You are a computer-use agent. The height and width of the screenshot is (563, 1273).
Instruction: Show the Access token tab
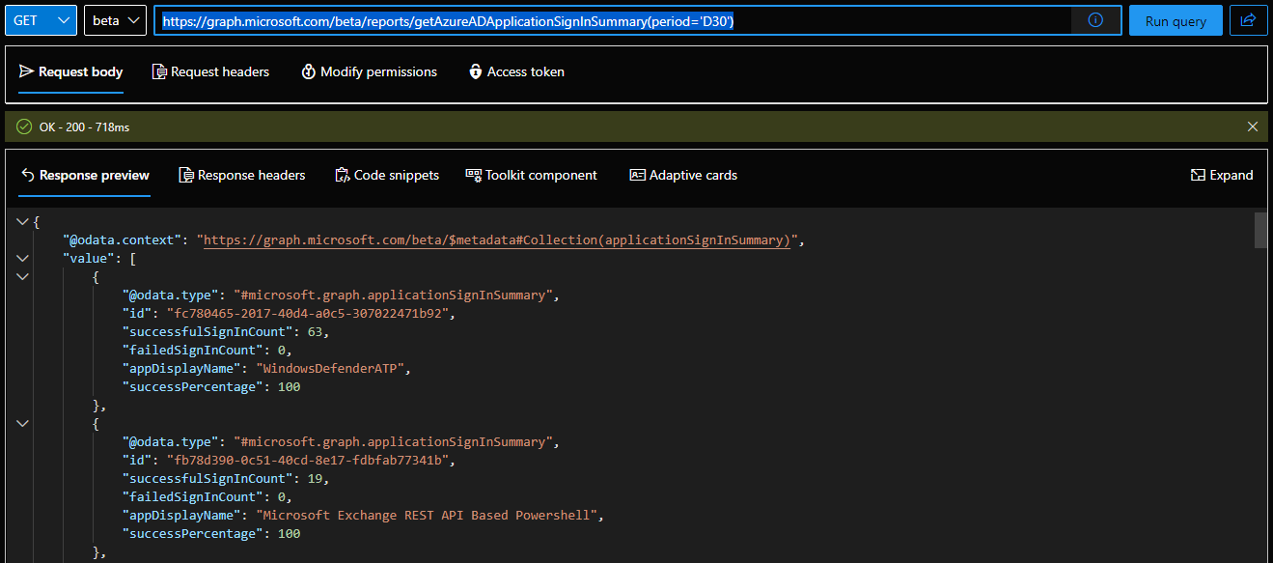tap(516, 71)
